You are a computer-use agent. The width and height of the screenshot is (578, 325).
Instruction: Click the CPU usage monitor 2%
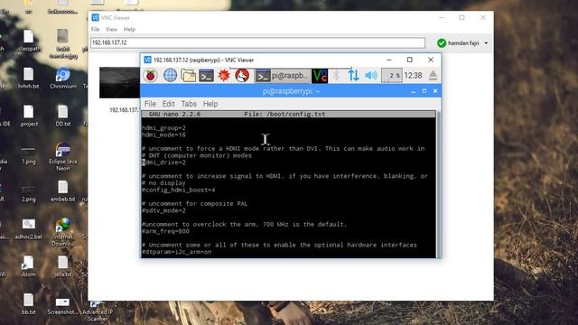click(391, 76)
